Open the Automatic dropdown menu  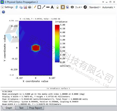click(108, 7)
